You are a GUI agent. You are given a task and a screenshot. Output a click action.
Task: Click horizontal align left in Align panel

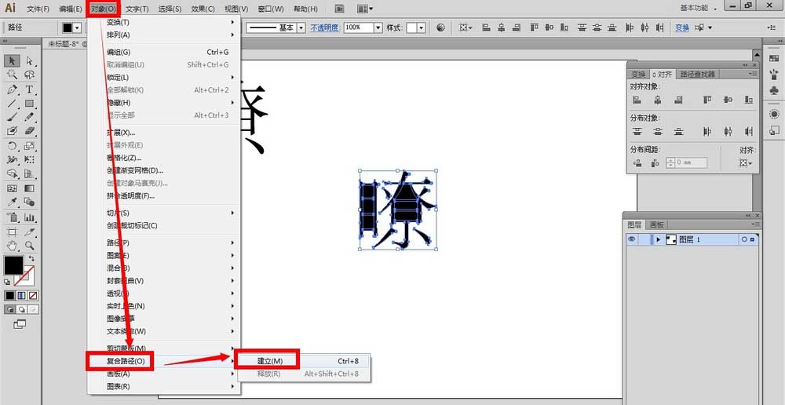coord(637,100)
